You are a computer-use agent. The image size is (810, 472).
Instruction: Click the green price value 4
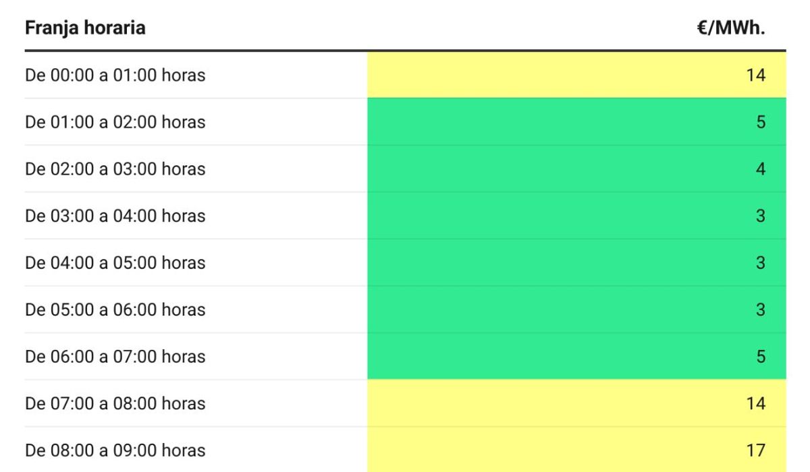[761, 169]
